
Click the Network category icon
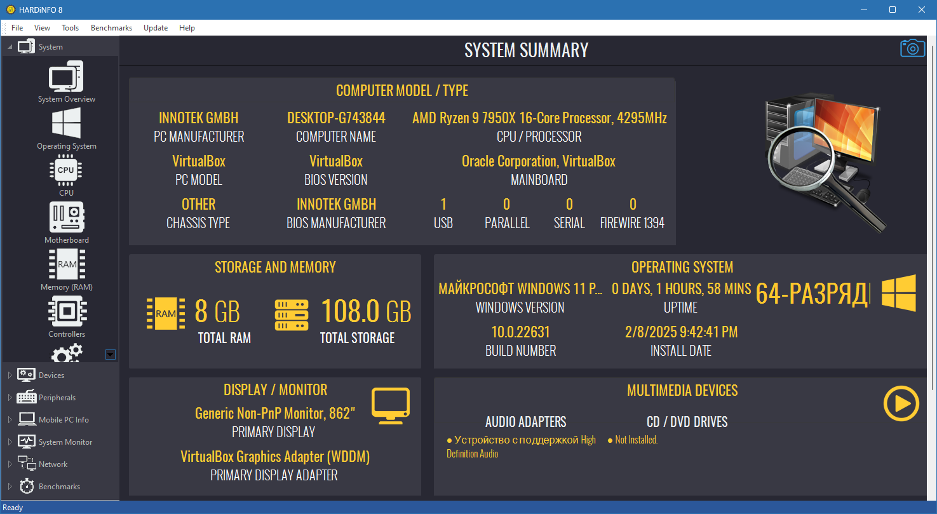(26, 464)
